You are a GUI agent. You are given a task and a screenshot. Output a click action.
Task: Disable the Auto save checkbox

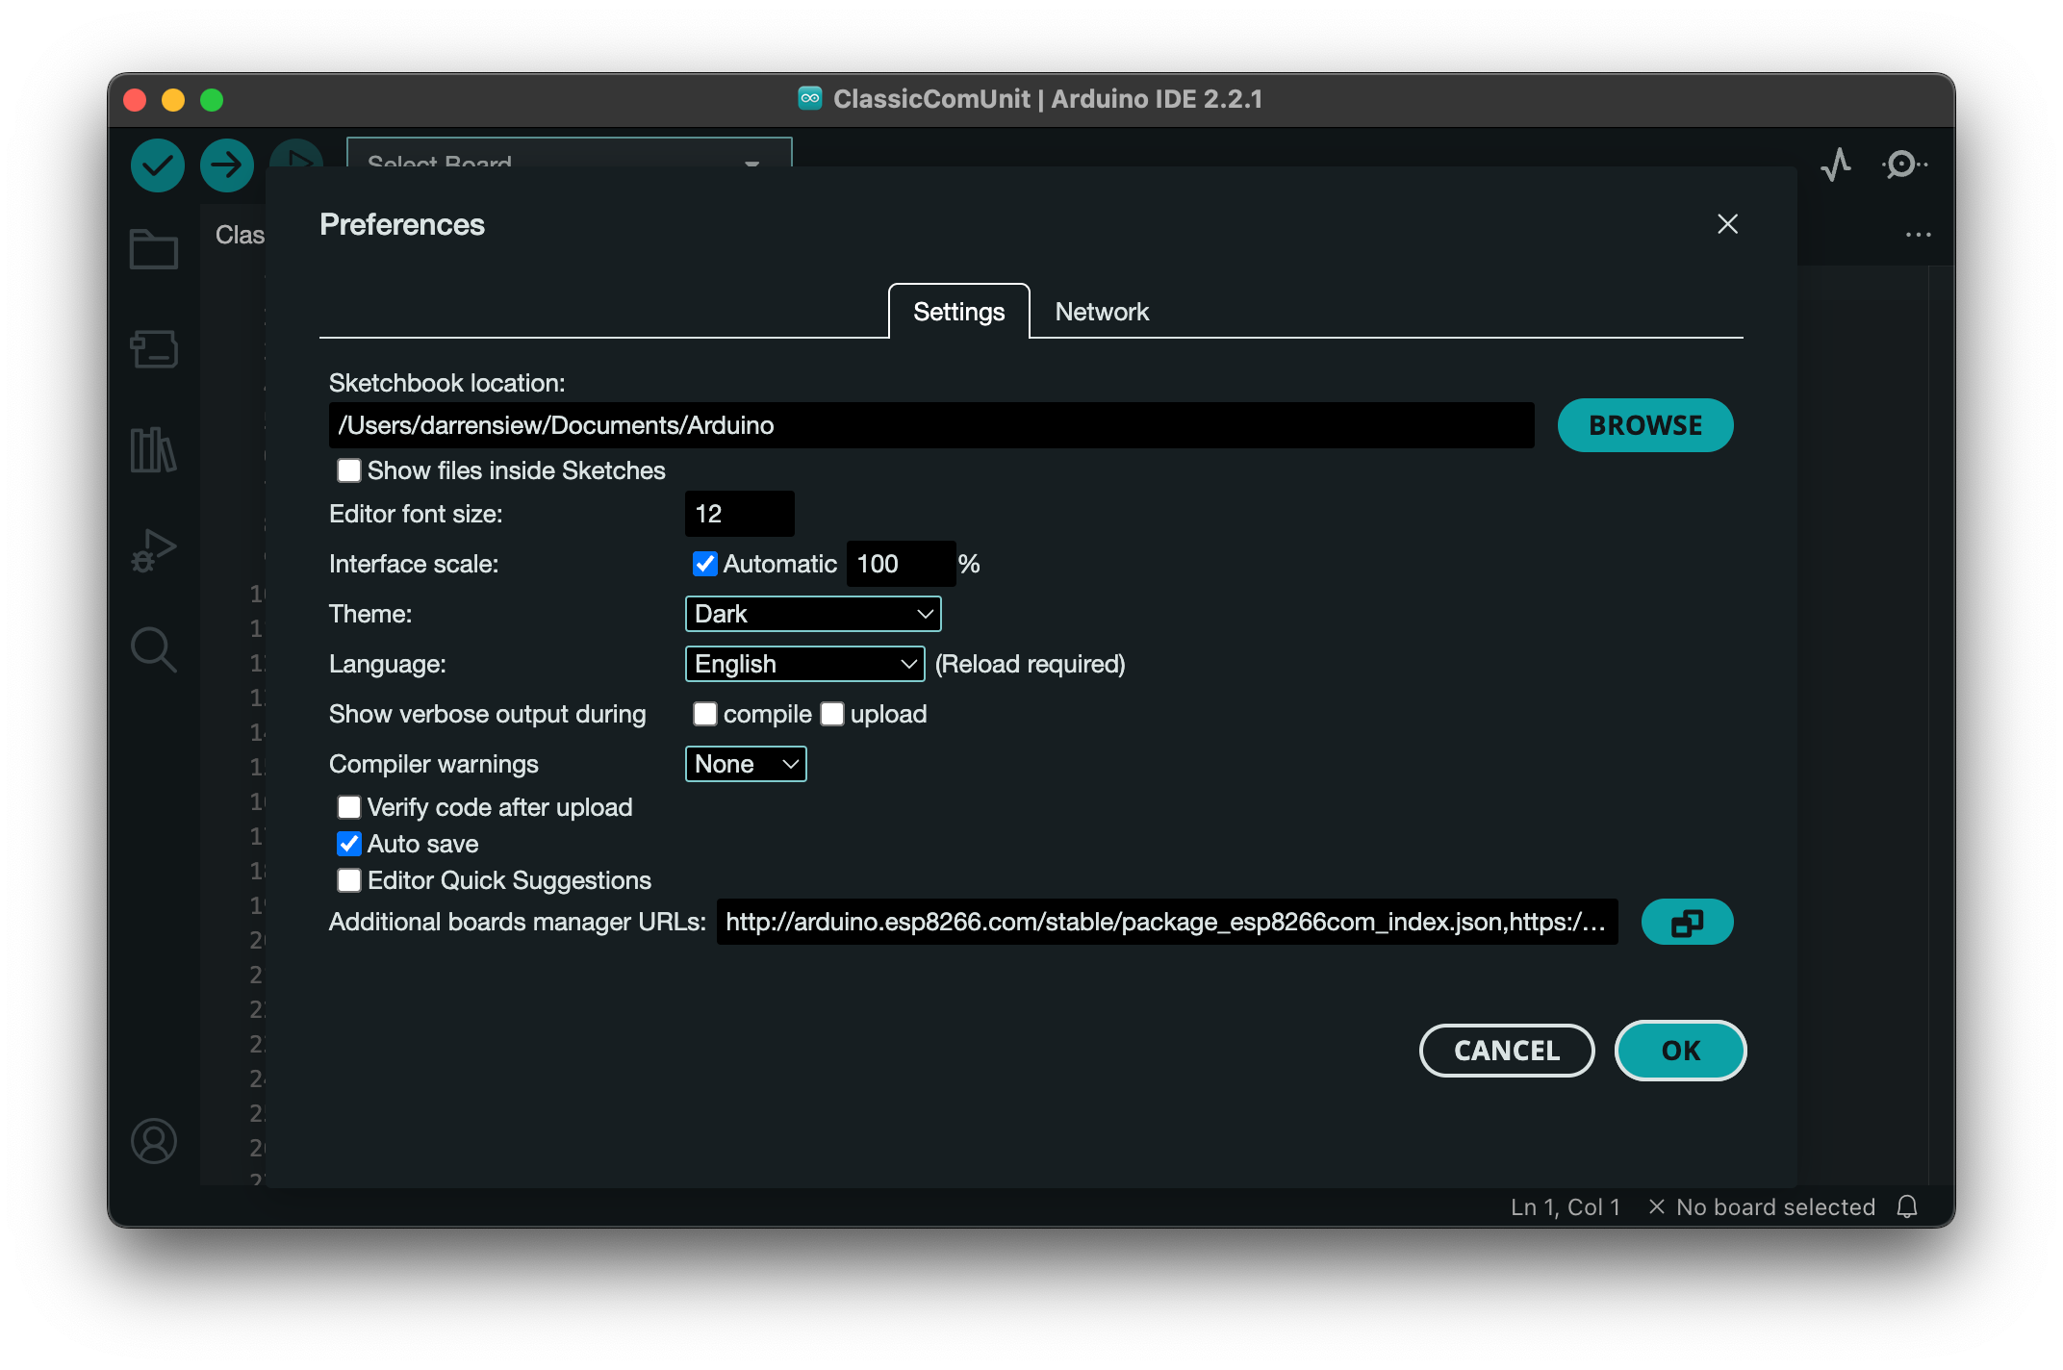click(349, 844)
